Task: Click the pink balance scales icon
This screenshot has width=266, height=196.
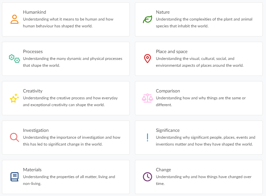Action: click(x=147, y=98)
